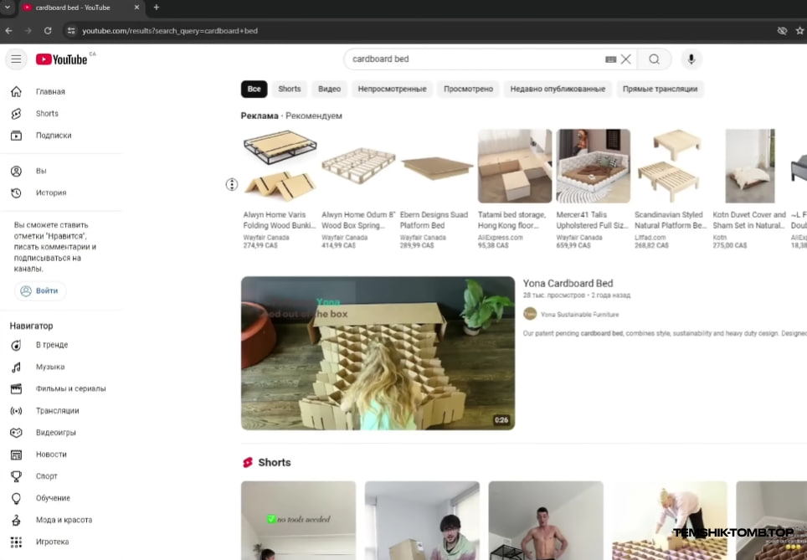This screenshot has width=807, height=560.
Task: Click the browser address bar URL
Action: pos(170,31)
